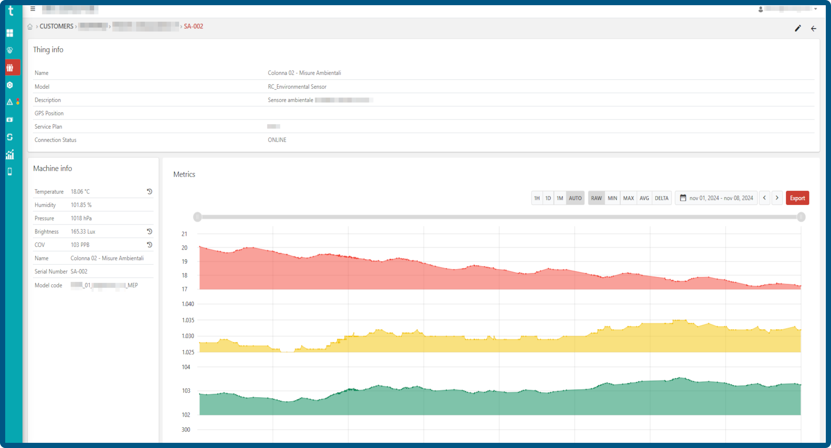This screenshot has height=448, width=831.
Task: Select the DELTA aggregation toggle
Action: point(661,198)
